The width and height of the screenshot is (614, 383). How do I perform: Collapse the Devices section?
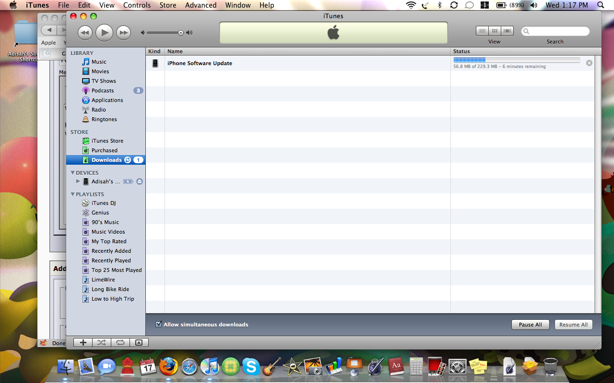[73, 173]
